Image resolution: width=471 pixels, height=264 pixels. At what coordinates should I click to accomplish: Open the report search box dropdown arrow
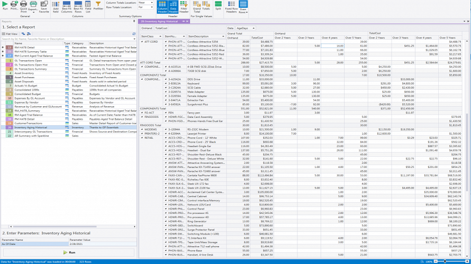(x=134, y=39)
